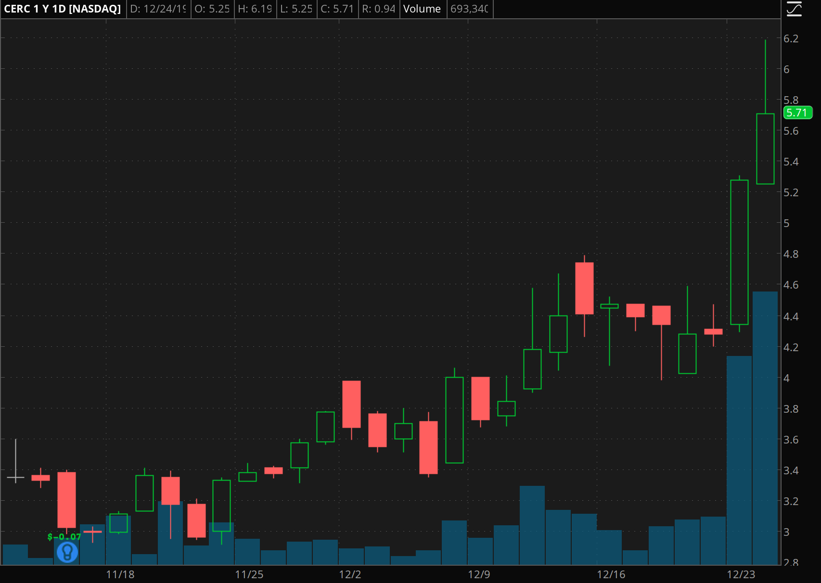Open the chart drawing tool icon top-right
The height and width of the screenshot is (583, 821).
(794, 9)
